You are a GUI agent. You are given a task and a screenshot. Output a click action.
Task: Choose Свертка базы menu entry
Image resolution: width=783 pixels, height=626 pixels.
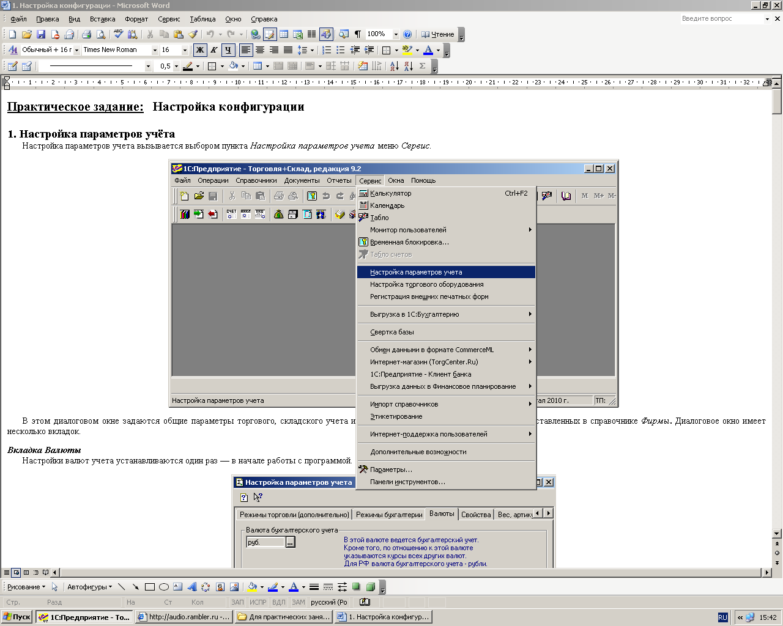pos(446,332)
